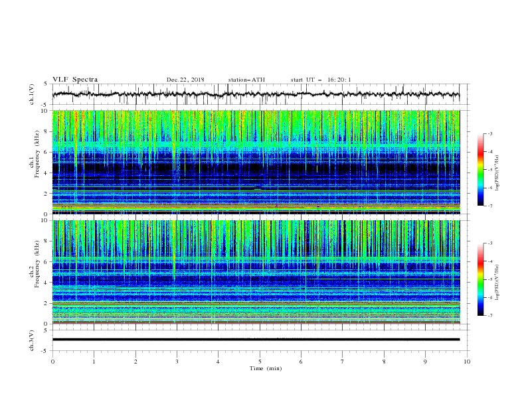Click the "-7" tick on ch.2 color scale

[489, 316]
